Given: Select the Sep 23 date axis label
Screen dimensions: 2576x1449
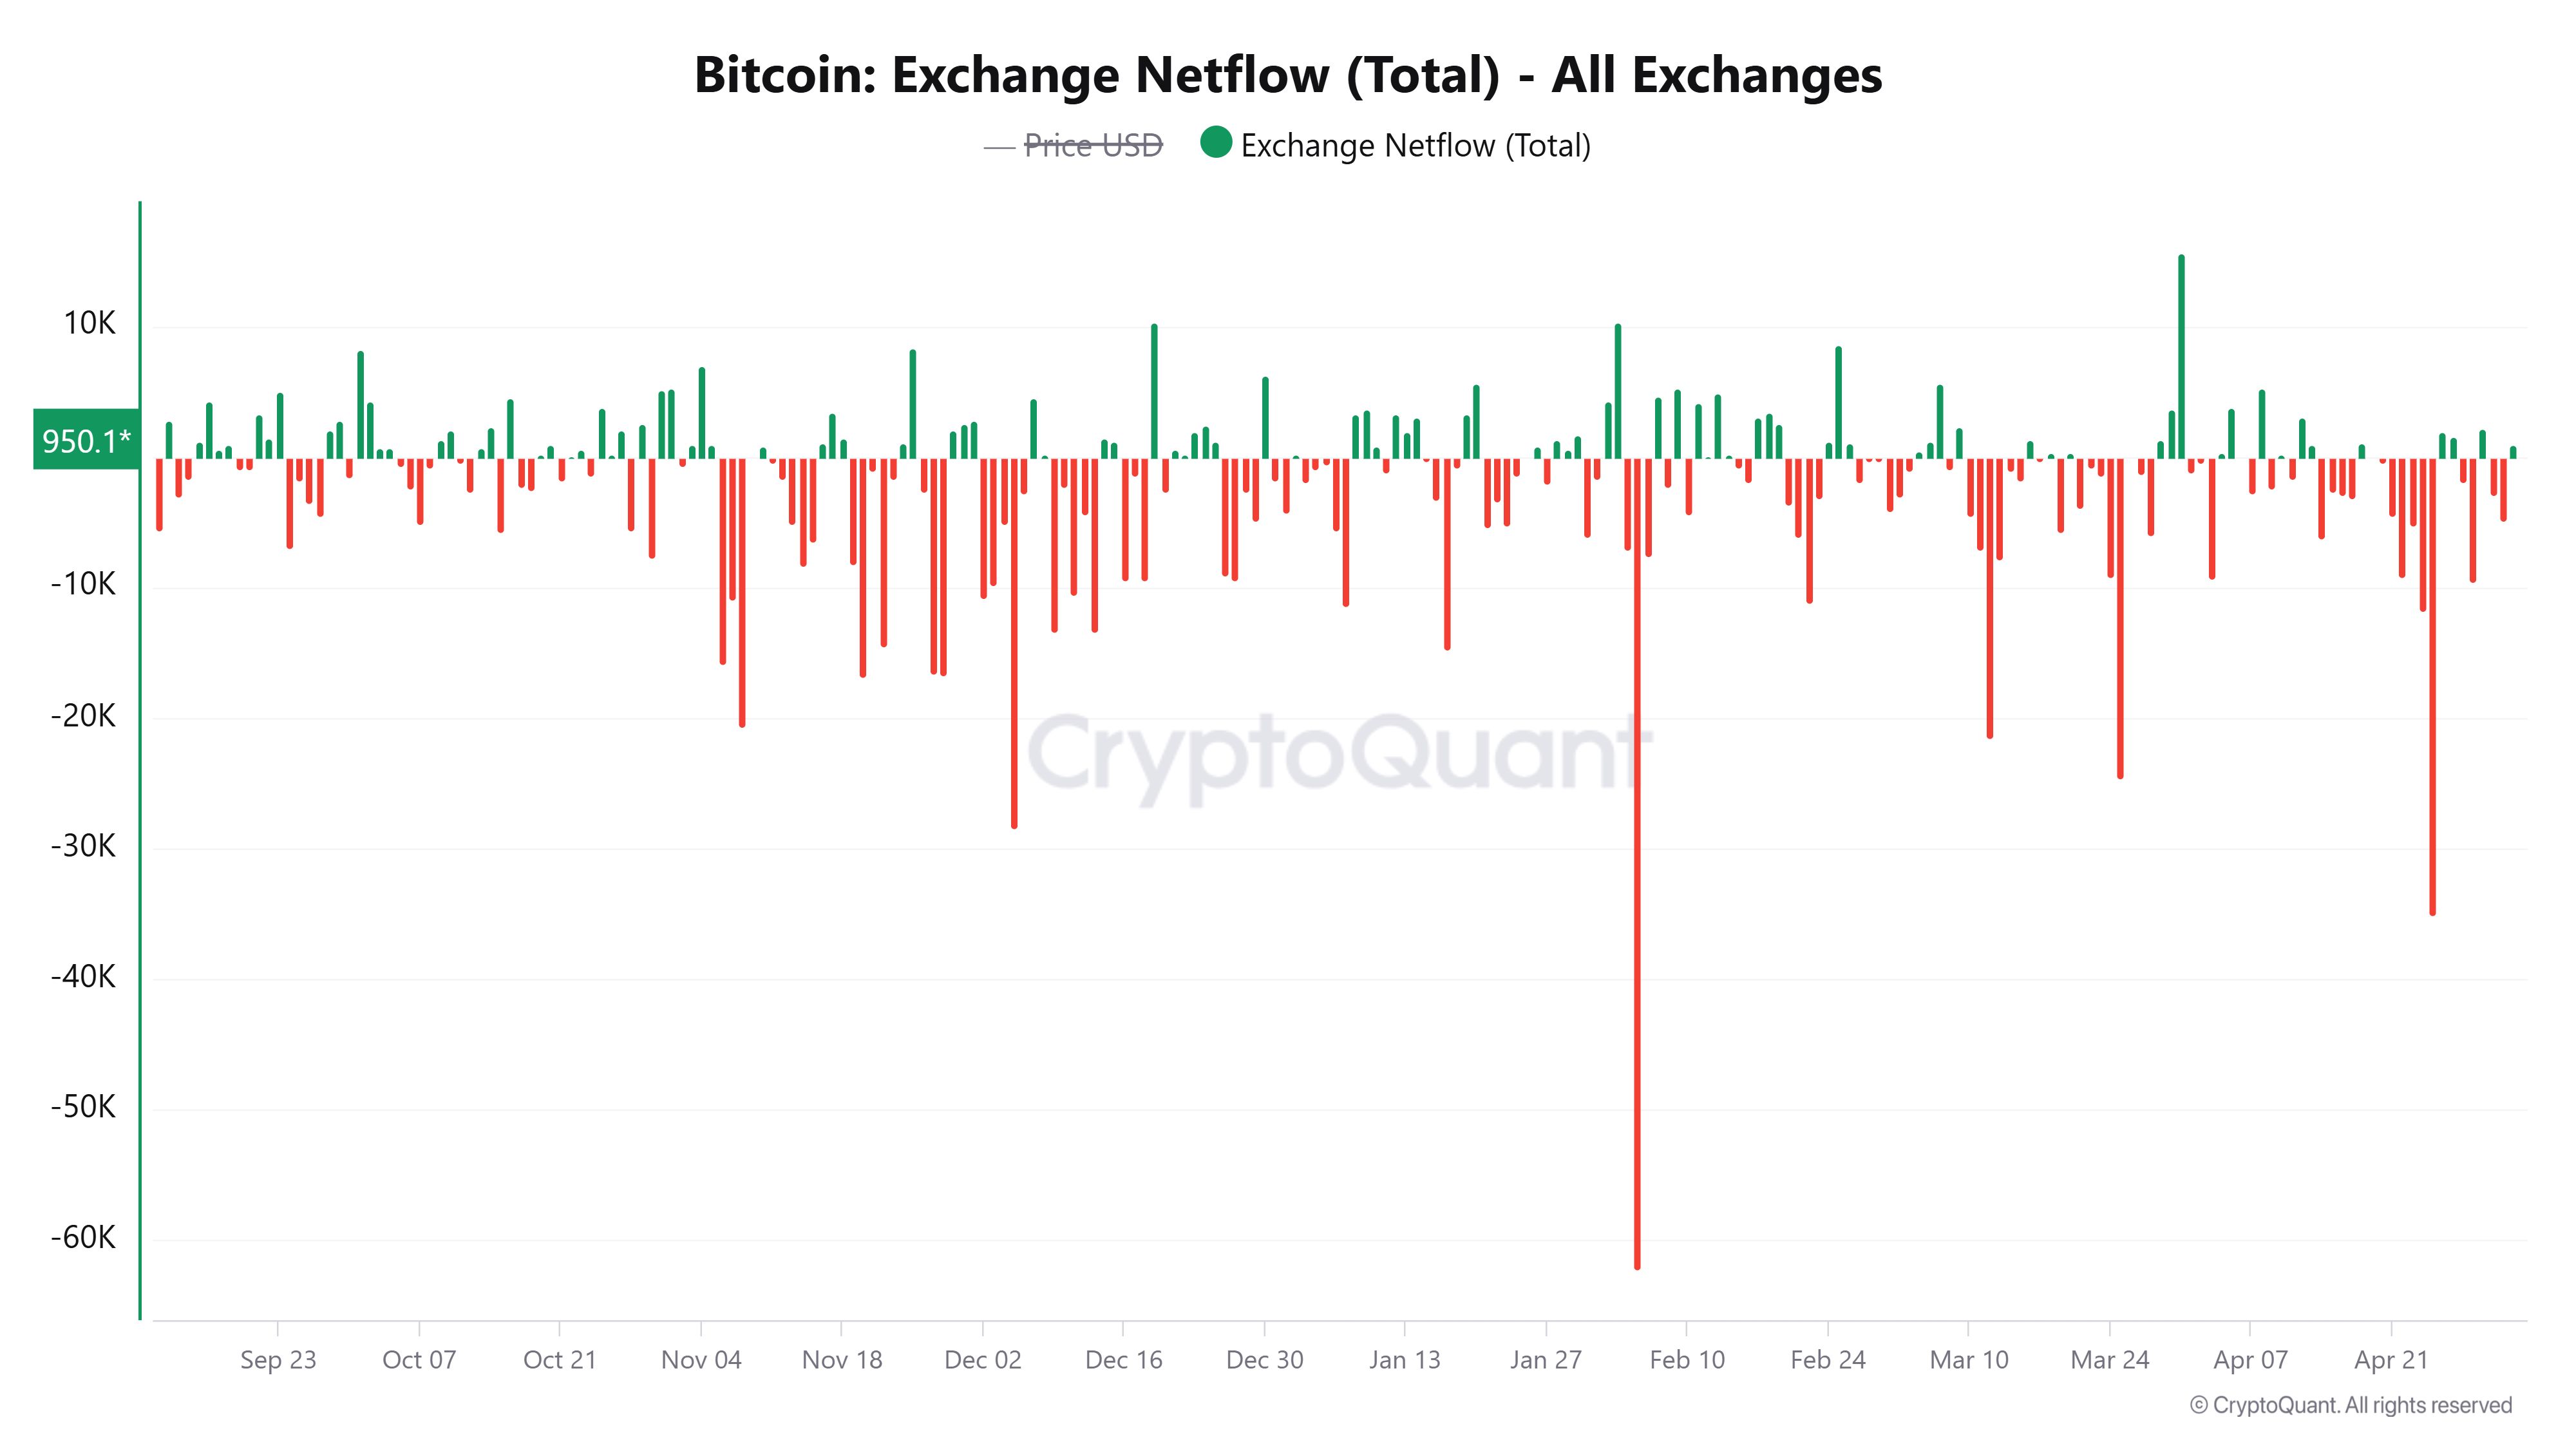Looking at the screenshot, I should 278,1360.
